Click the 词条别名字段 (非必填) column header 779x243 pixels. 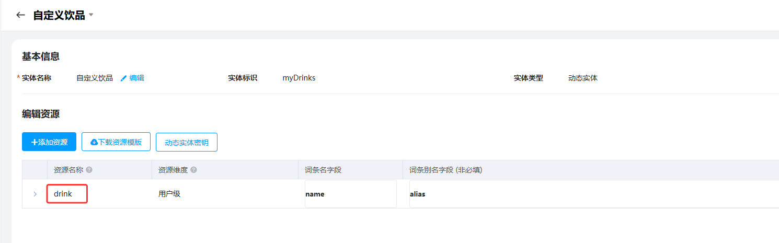point(445,170)
